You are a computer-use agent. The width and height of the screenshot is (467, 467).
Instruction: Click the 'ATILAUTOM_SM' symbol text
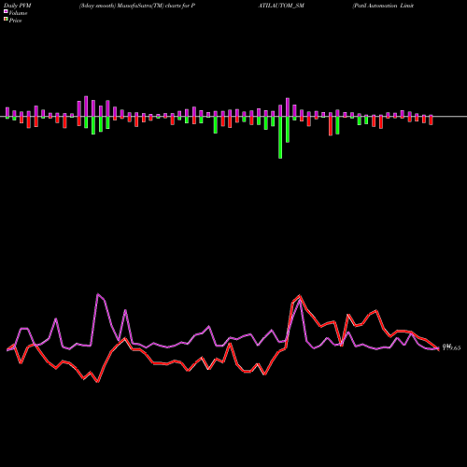(x=281, y=6)
